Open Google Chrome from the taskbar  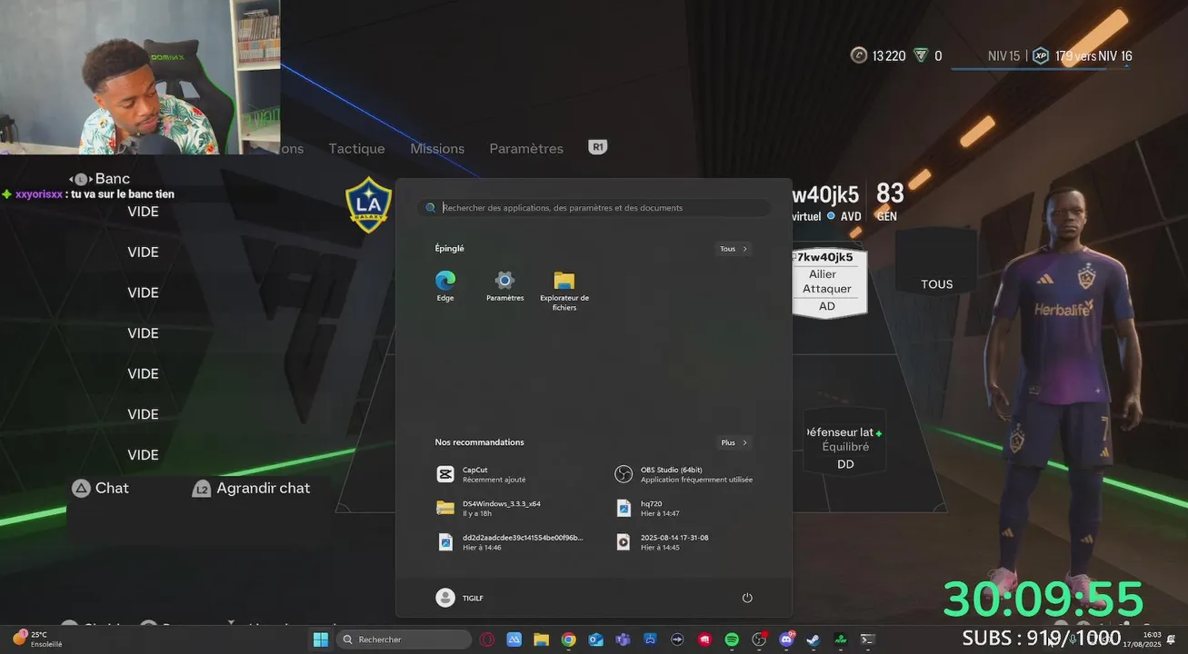(x=568, y=639)
